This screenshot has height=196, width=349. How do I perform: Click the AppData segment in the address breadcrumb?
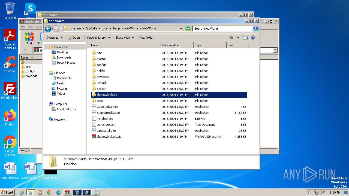pos(91,28)
